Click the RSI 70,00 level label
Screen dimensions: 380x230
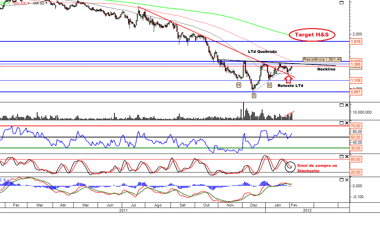(356, 126)
